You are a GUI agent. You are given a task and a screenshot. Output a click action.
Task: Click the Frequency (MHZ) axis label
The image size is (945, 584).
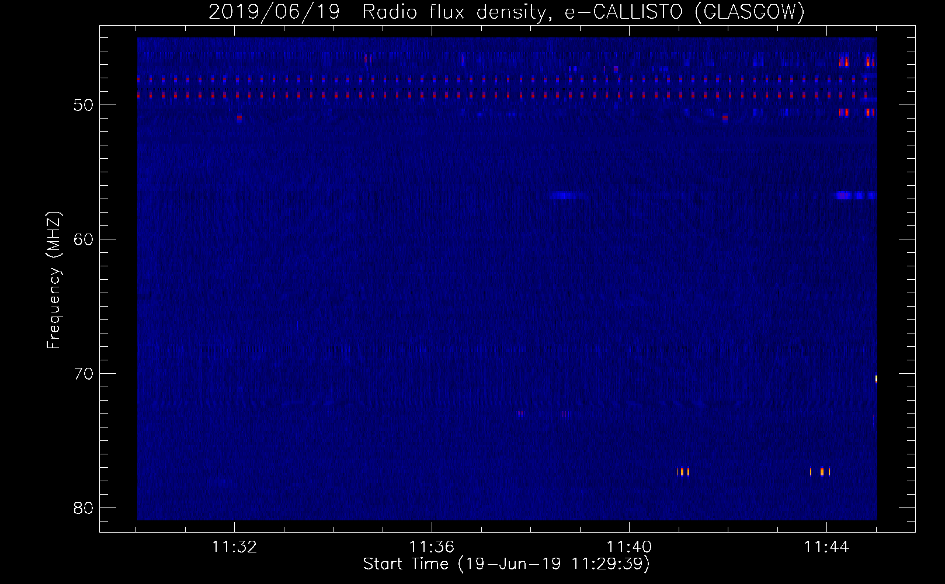tap(54, 280)
